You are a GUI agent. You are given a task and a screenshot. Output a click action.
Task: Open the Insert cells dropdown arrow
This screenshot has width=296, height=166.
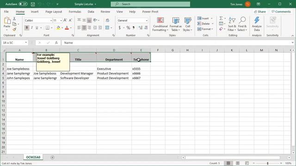[x=212, y=18]
